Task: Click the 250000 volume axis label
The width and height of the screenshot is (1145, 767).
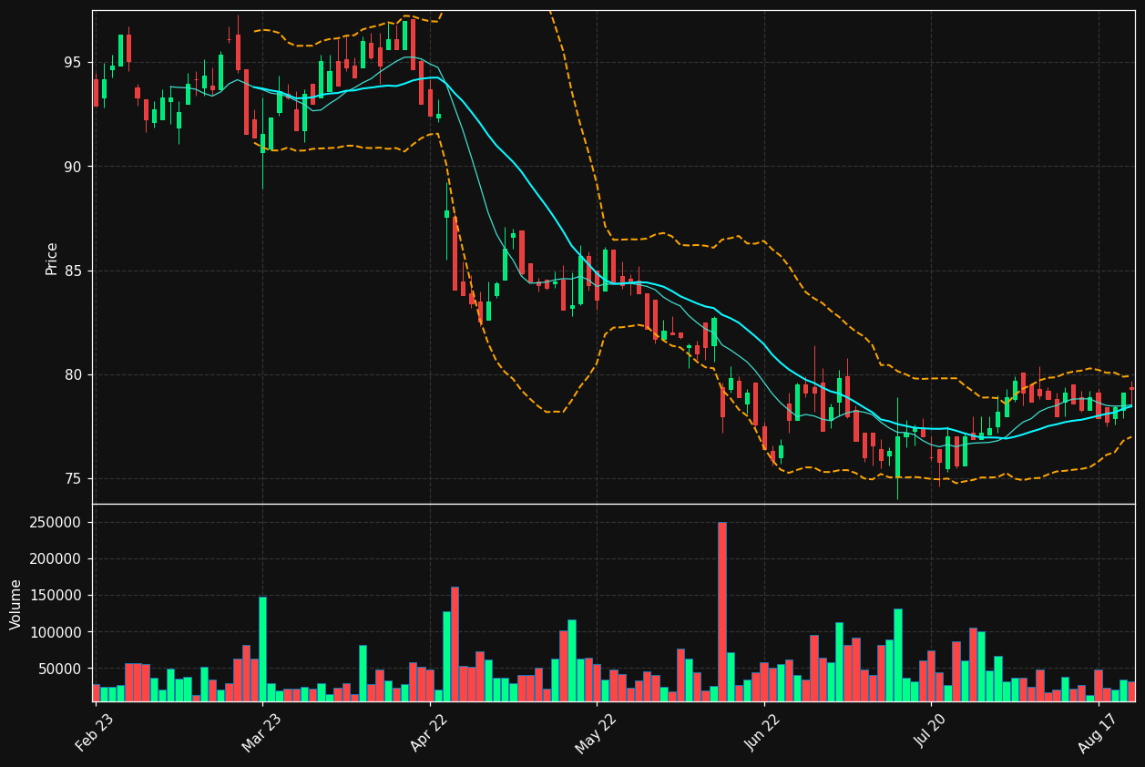Action: [x=56, y=523]
